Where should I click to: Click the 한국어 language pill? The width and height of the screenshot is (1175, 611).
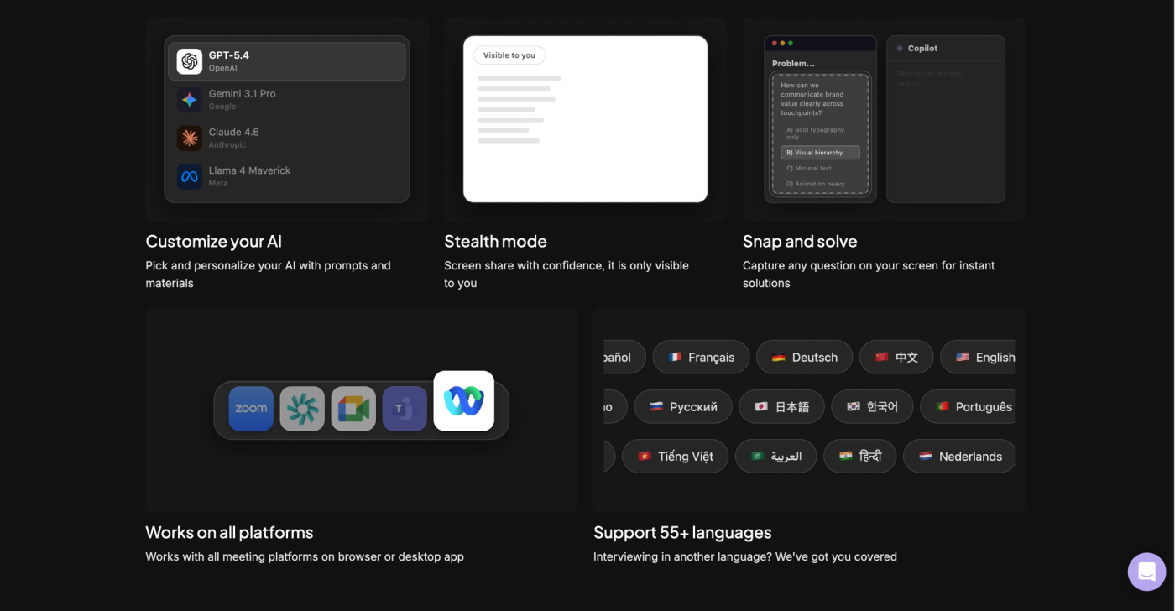point(872,406)
